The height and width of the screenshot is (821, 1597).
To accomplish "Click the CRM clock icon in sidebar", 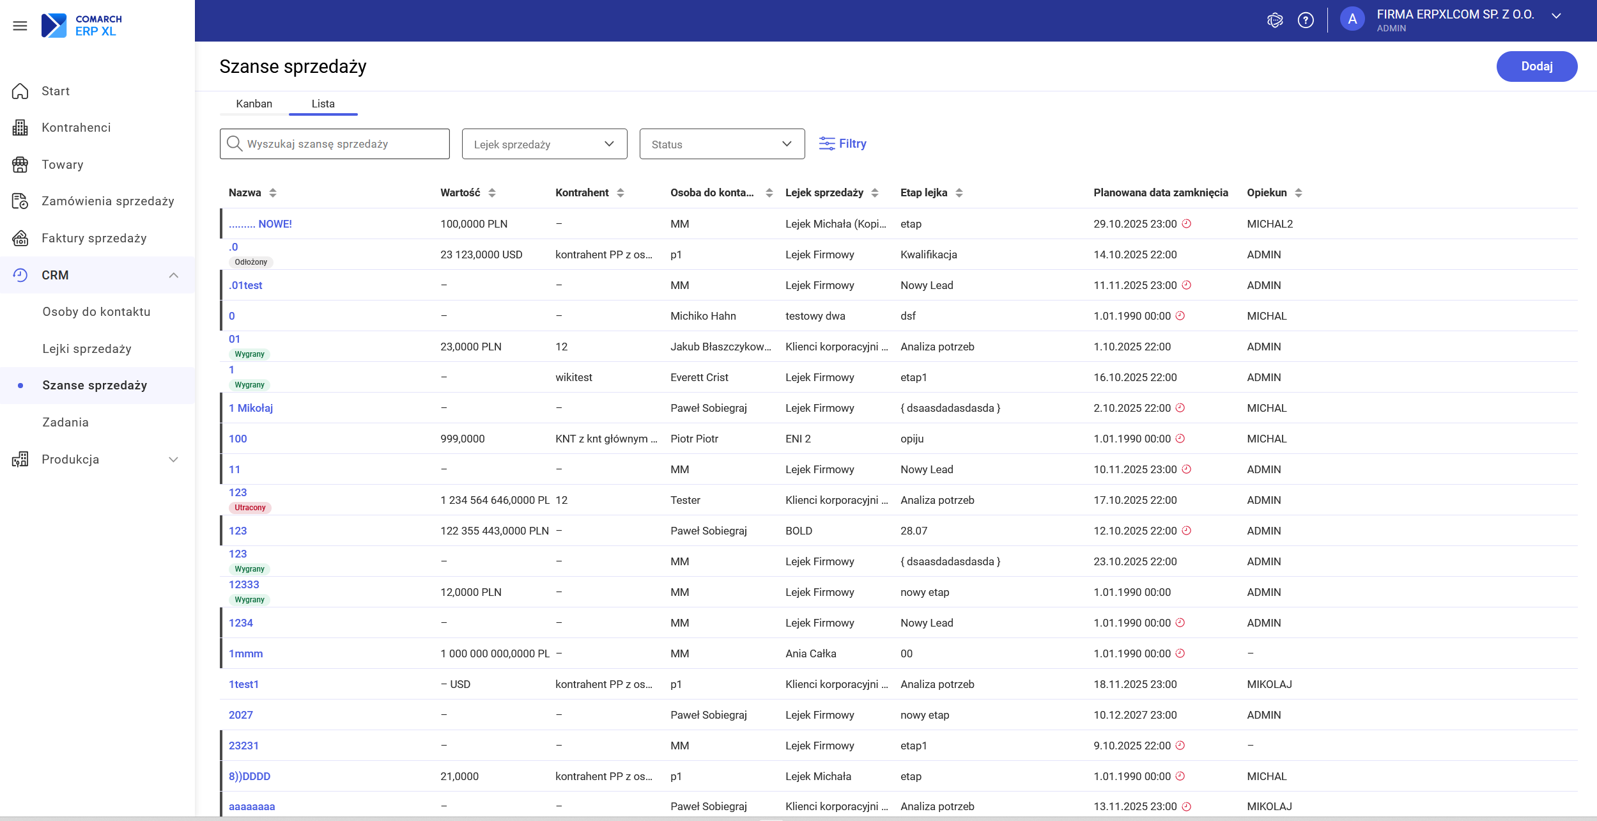I will click(x=20, y=275).
